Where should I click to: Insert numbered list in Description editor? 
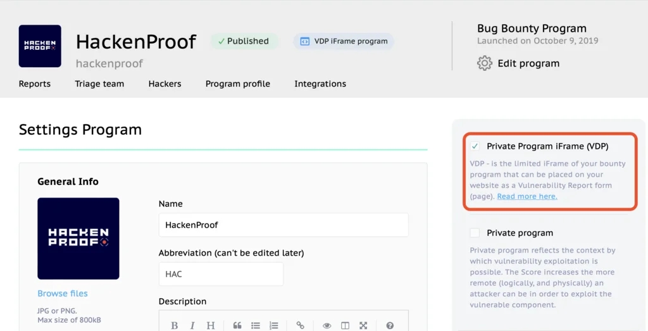pyautogui.click(x=273, y=326)
